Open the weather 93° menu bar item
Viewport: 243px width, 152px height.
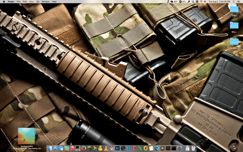[x=174, y=2]
